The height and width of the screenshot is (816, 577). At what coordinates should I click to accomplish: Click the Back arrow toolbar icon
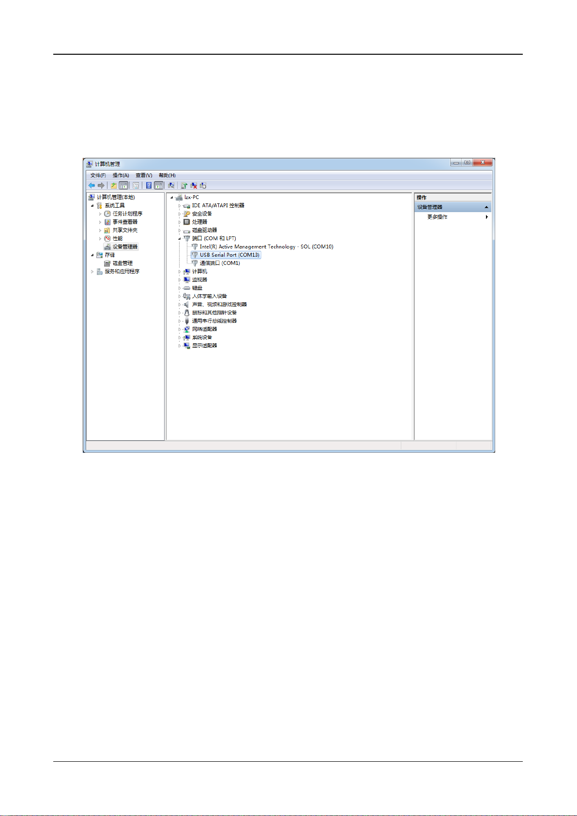pos(91,185)
